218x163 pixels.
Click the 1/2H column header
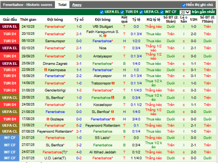click(x=194, y=20)
